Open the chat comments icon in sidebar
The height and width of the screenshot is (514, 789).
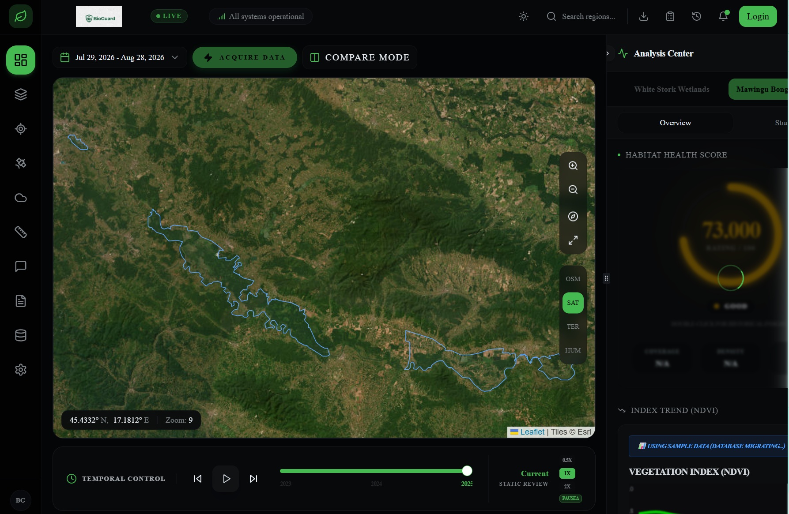pos(21,266)
